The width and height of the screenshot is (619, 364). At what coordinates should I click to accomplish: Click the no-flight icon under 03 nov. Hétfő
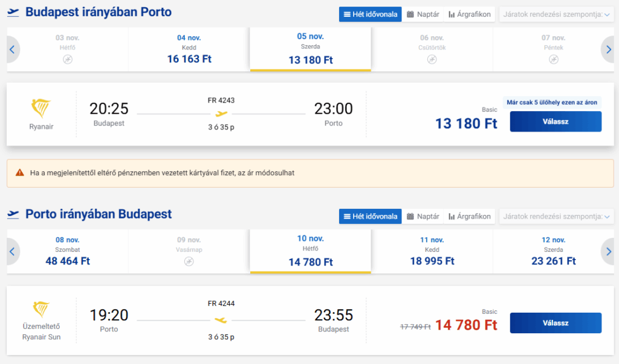(68, 59)
